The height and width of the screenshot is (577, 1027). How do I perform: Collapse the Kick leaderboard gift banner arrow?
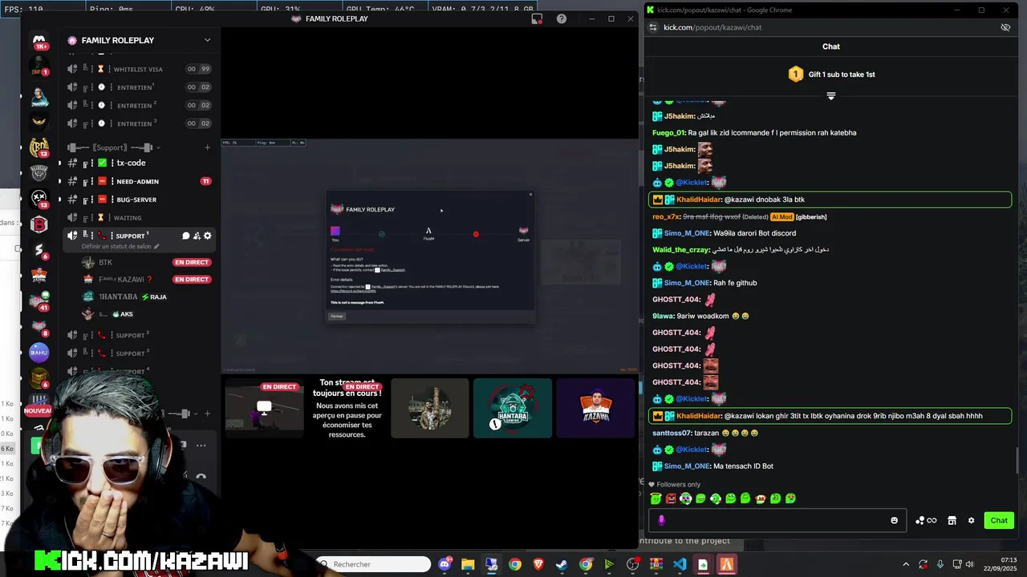[x=831, y=96]
